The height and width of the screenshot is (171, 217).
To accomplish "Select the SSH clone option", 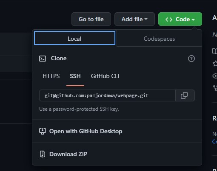I will 75,76.
